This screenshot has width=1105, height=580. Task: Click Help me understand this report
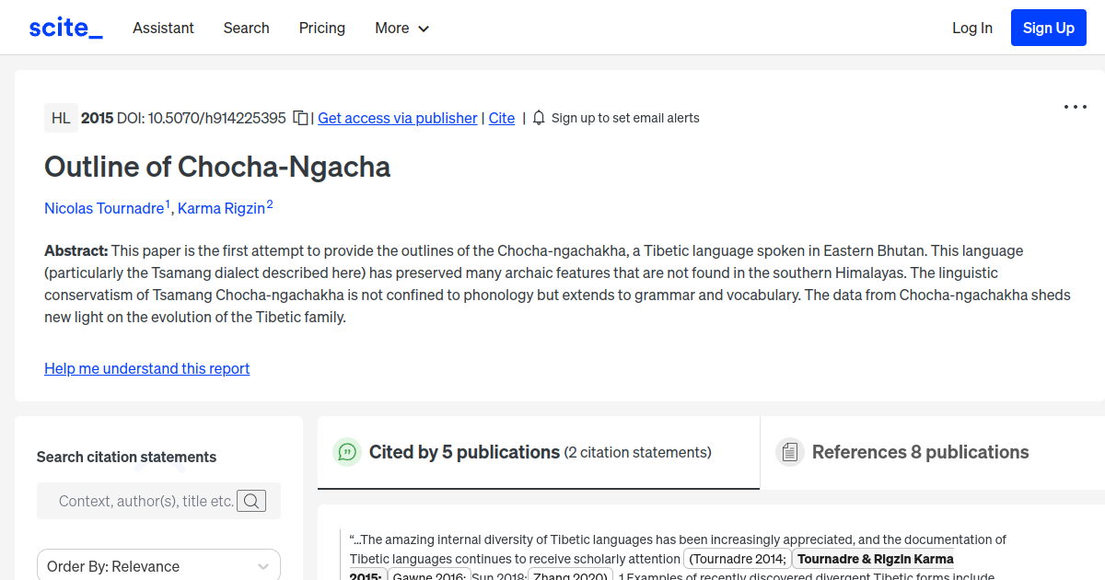pyautogui.click(x=146, y=368)
